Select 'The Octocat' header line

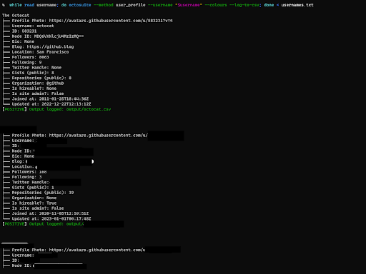16,16
